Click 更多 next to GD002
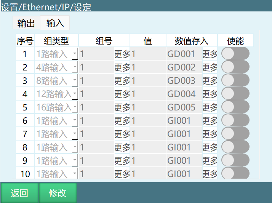The height and width of the screenshot is (203, 272). click(210, 67)
